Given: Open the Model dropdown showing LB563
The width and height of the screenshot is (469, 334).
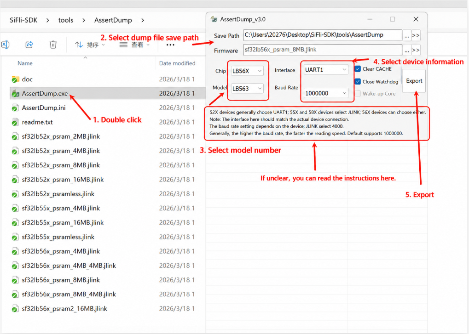Looking at the screenshot, I should point(247,89).
